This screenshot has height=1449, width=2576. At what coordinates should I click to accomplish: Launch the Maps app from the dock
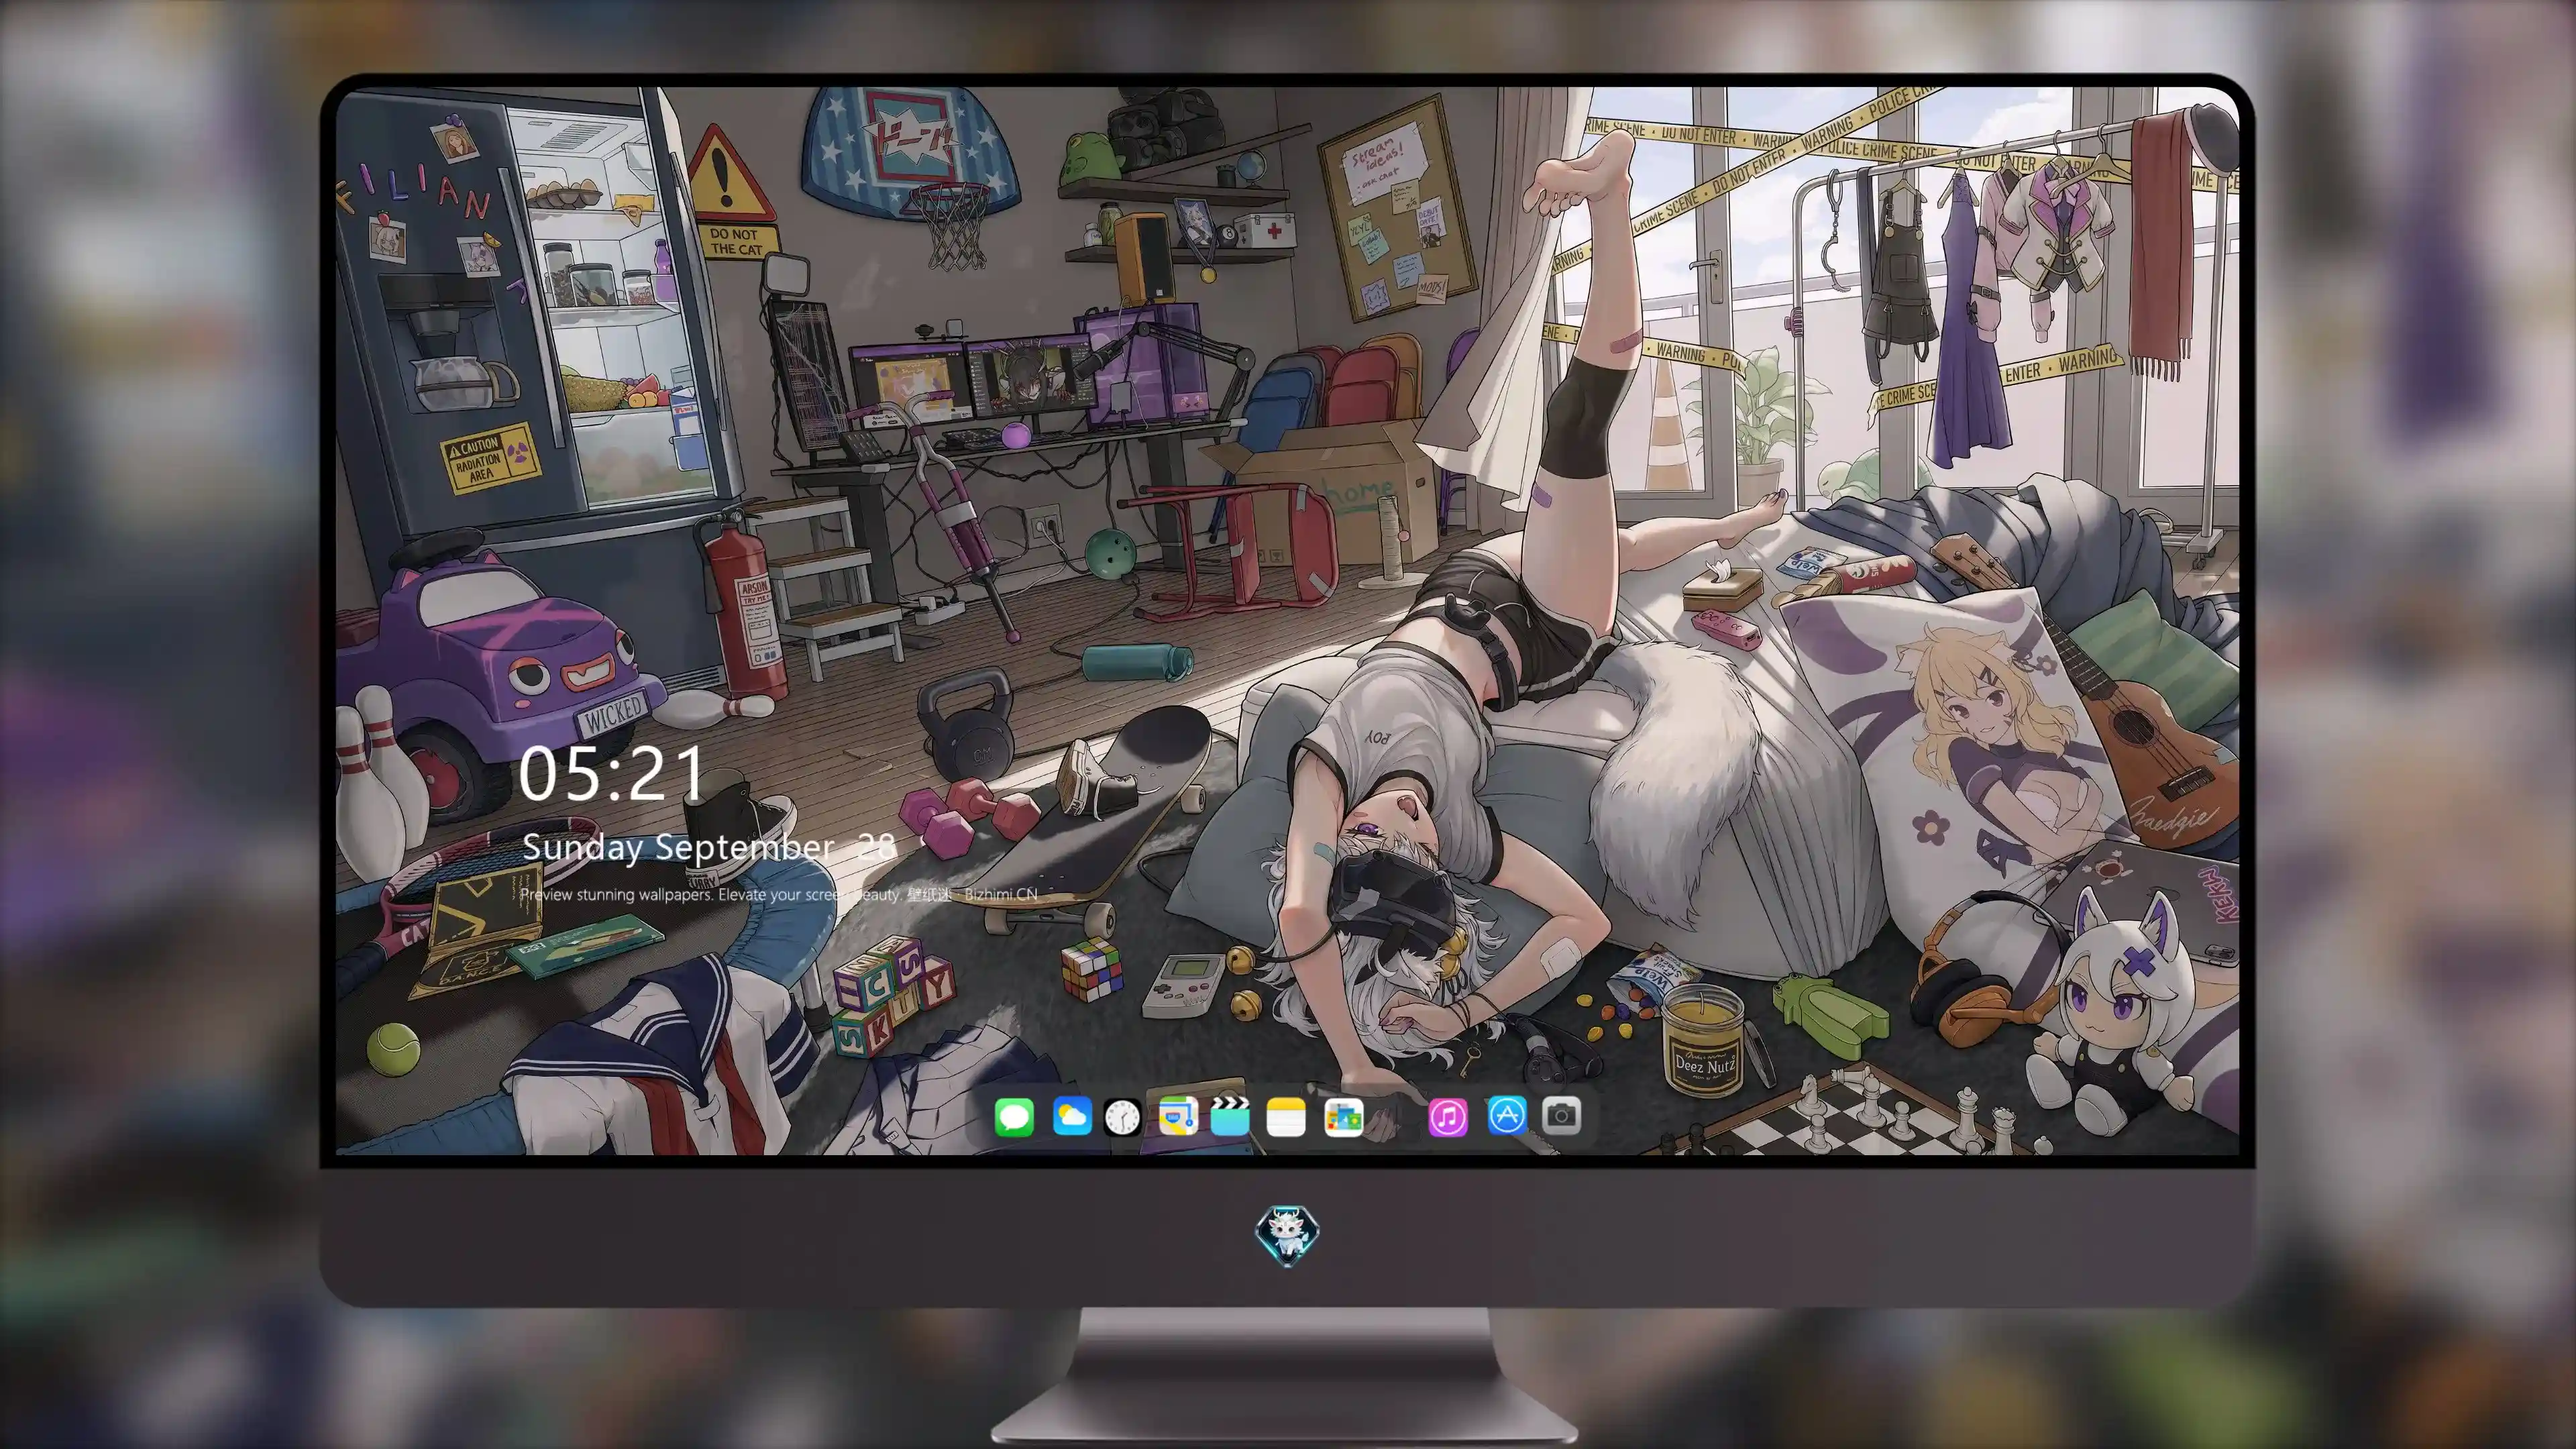coord(1178,1116)
